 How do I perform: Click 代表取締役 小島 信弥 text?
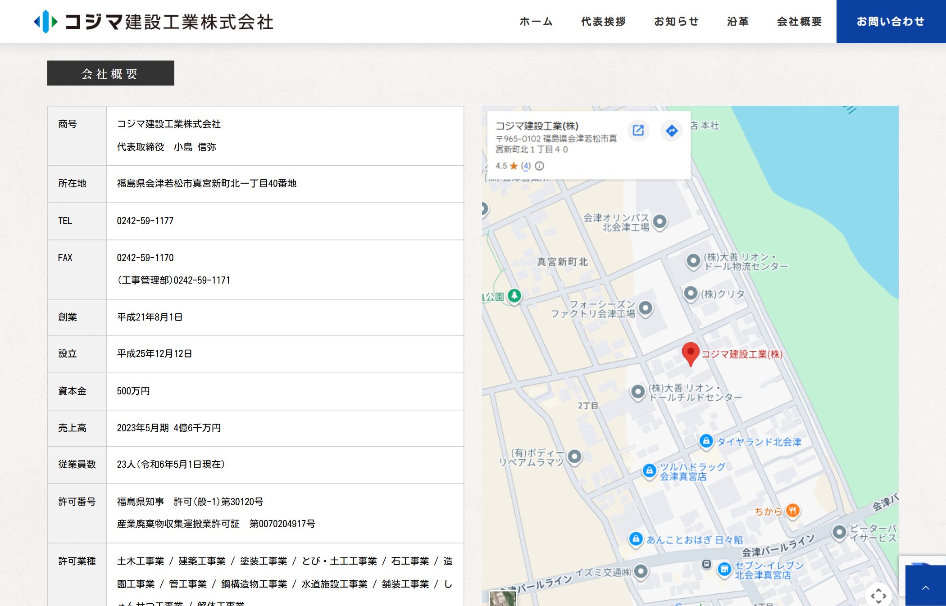pos(167,147)
